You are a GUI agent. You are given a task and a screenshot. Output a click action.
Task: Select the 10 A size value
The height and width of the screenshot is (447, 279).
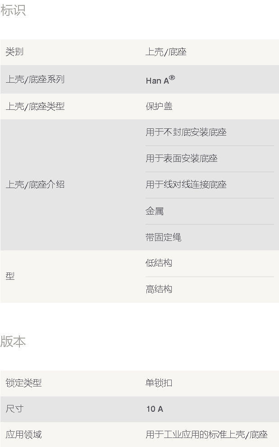[155, 409]
